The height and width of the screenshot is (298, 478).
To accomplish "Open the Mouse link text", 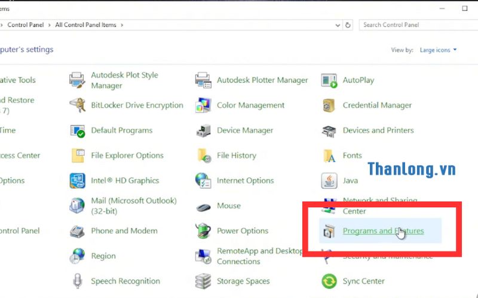I will (x=229, y=206).
